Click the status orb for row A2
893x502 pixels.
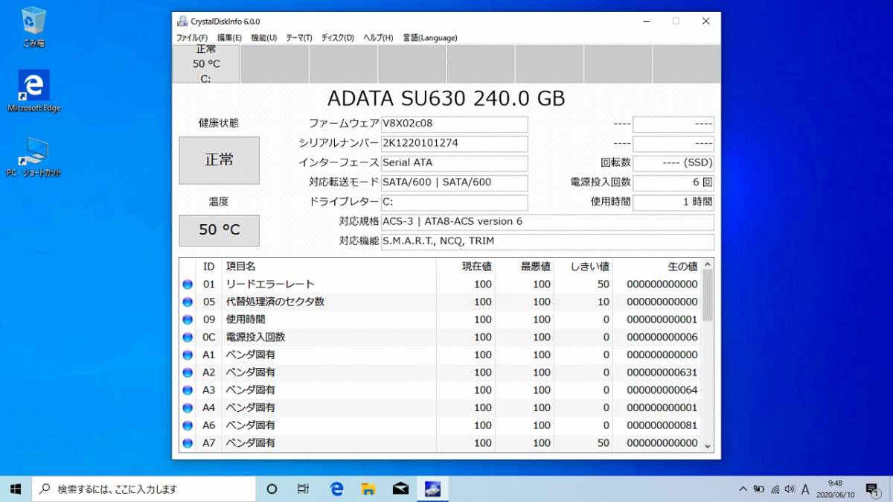click(x=188, y=372)
